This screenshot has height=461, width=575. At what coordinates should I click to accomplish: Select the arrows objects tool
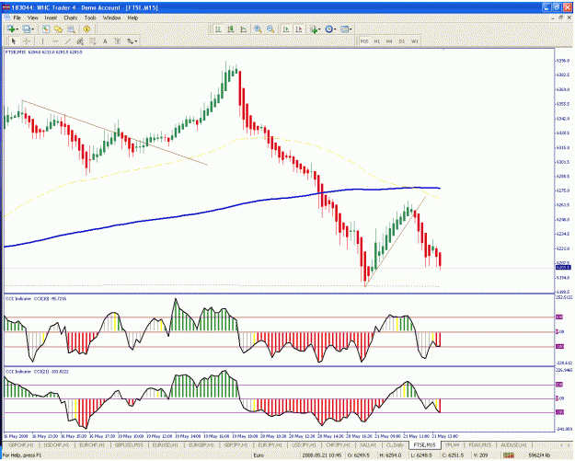pyautogui.click(x=131, y=41)
